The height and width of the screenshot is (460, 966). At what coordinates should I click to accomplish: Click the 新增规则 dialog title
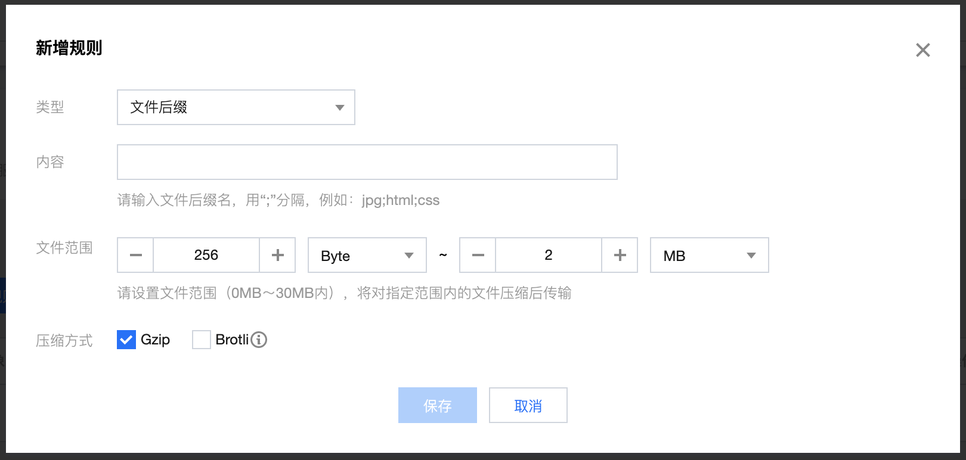(x=69, y=48)
